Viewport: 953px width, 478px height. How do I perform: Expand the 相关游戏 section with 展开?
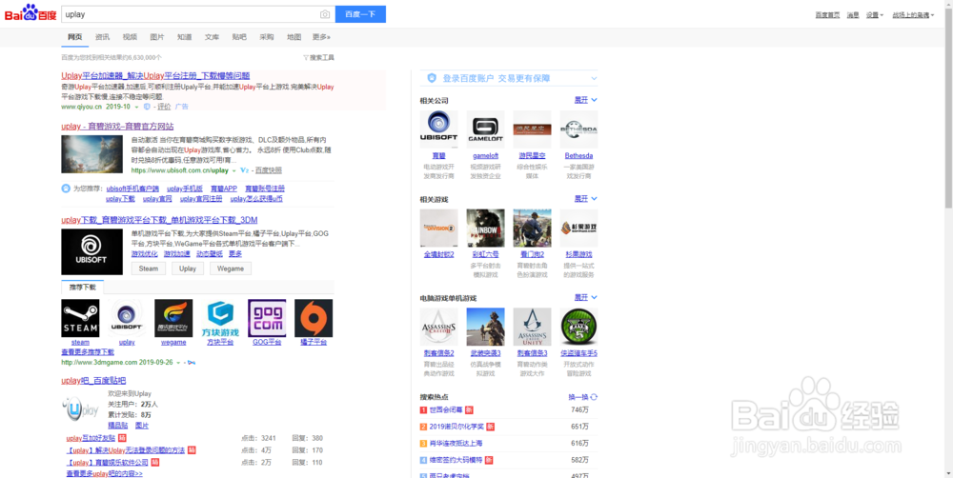point(586,199)
